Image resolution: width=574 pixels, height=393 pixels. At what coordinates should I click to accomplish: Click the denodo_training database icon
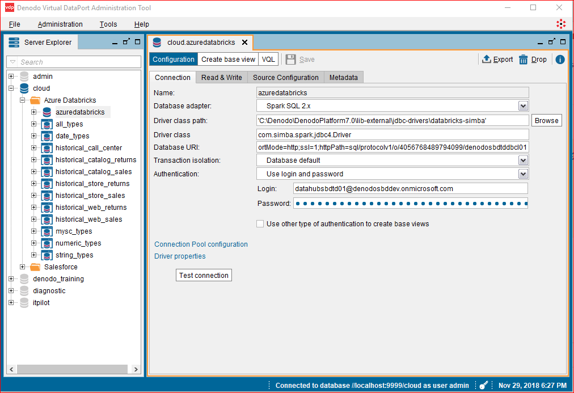coord(24,279)
